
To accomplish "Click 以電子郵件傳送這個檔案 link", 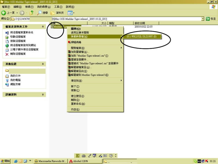I will click(x=24, y=49).
